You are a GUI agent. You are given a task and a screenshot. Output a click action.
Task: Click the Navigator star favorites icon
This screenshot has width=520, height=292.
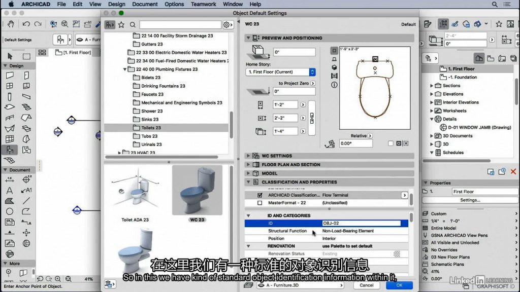click(499, 24)
